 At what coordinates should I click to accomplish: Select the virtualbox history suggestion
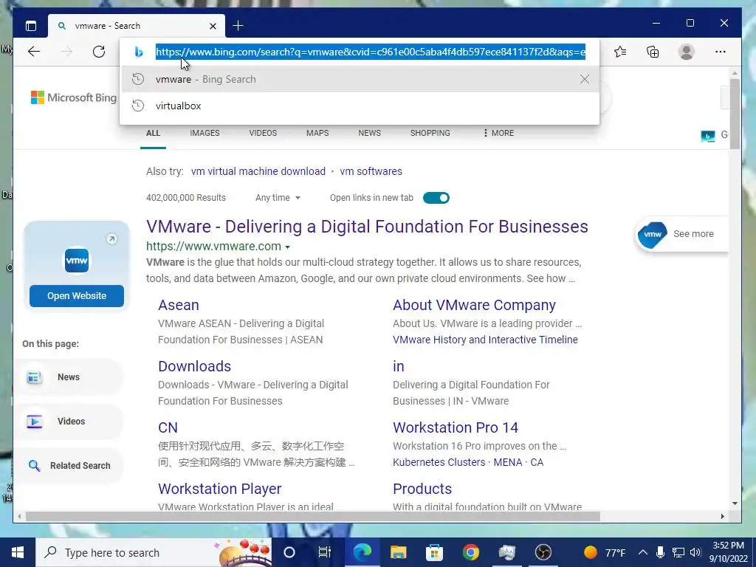coord(360,106)
